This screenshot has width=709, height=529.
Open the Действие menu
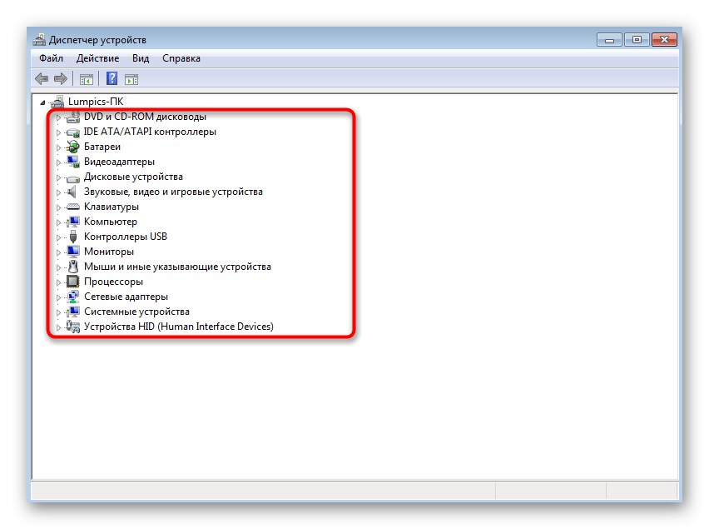97,58
